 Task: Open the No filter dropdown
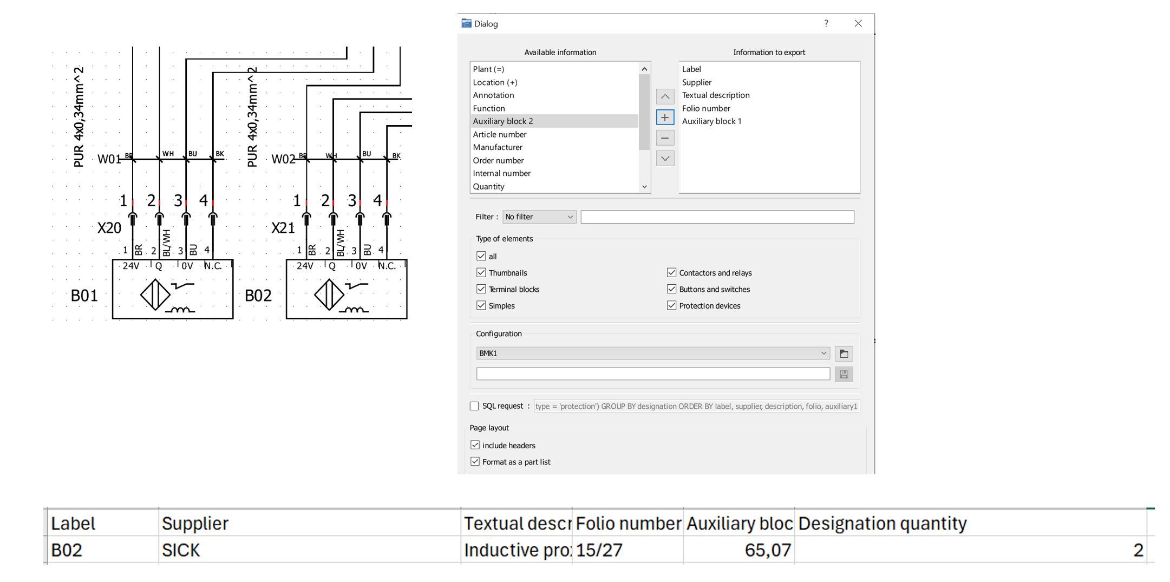tap(539, 217)
